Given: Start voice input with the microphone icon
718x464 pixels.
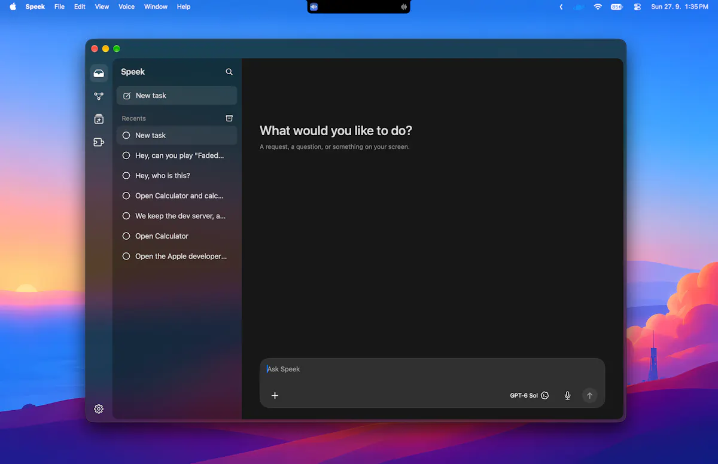Looking at the screenshot, I should coord(568,395).
